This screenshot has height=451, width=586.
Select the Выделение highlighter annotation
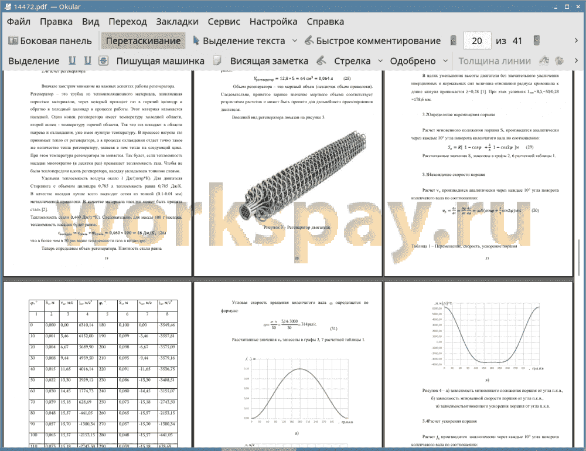tap(34, 61)
